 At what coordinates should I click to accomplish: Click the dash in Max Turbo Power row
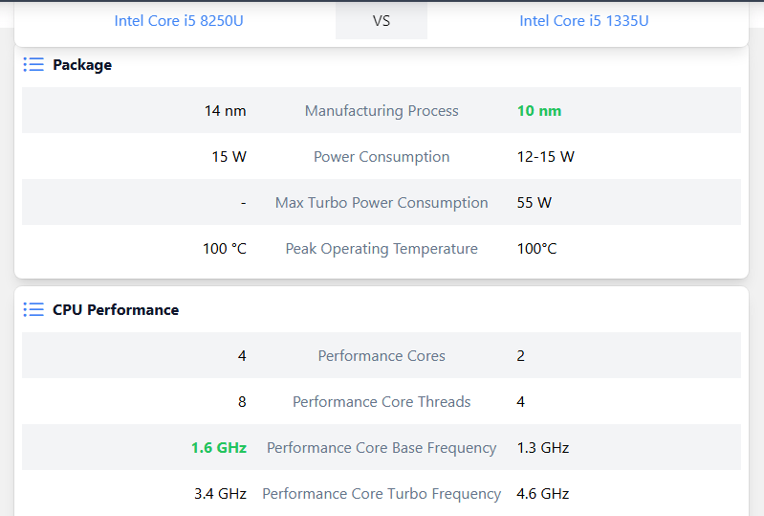[x=244, y=203]
